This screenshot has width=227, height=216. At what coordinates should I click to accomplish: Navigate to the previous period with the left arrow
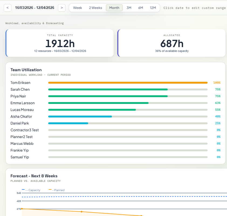pos(7,8)
